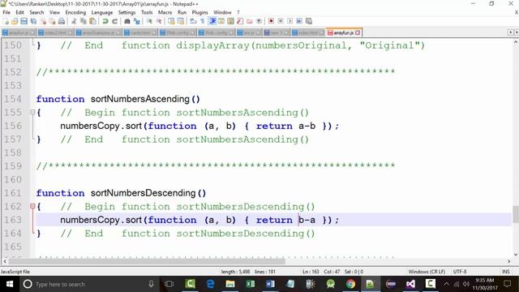Click the Close document toolbar icon
Viewport: 519px width, 292px height.
(43, 21)
